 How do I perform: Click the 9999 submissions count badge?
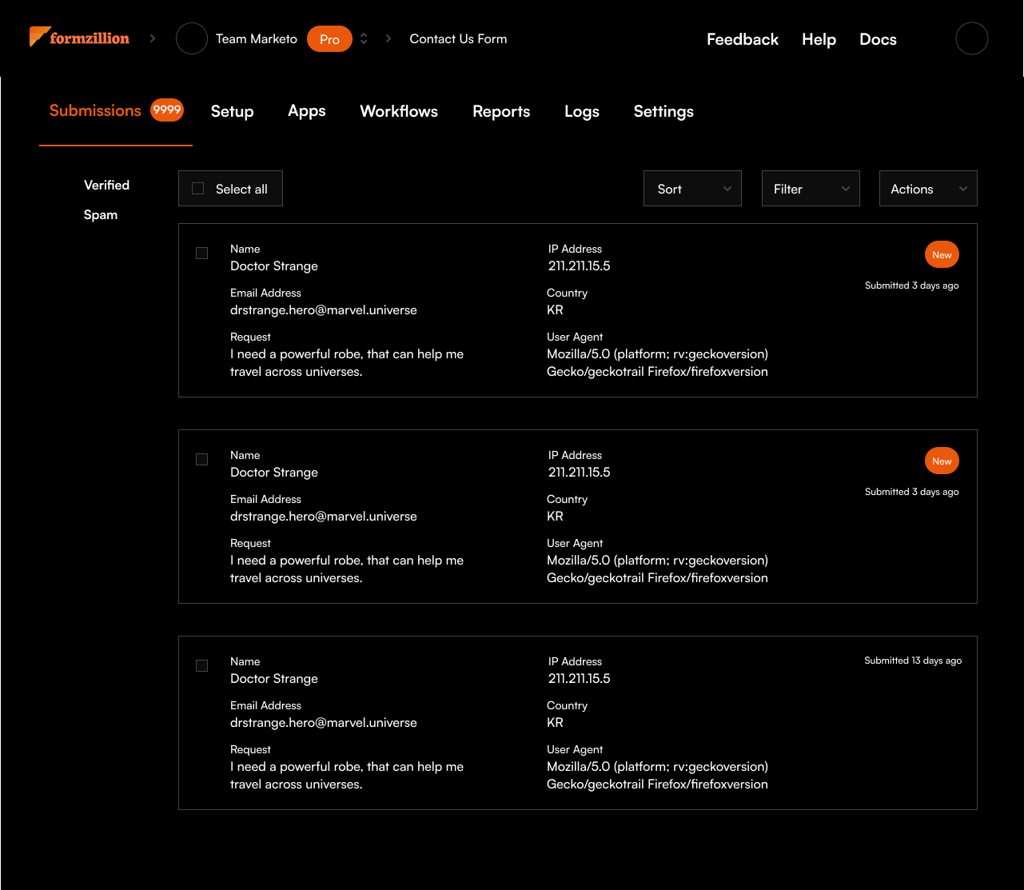pos(167,110)
